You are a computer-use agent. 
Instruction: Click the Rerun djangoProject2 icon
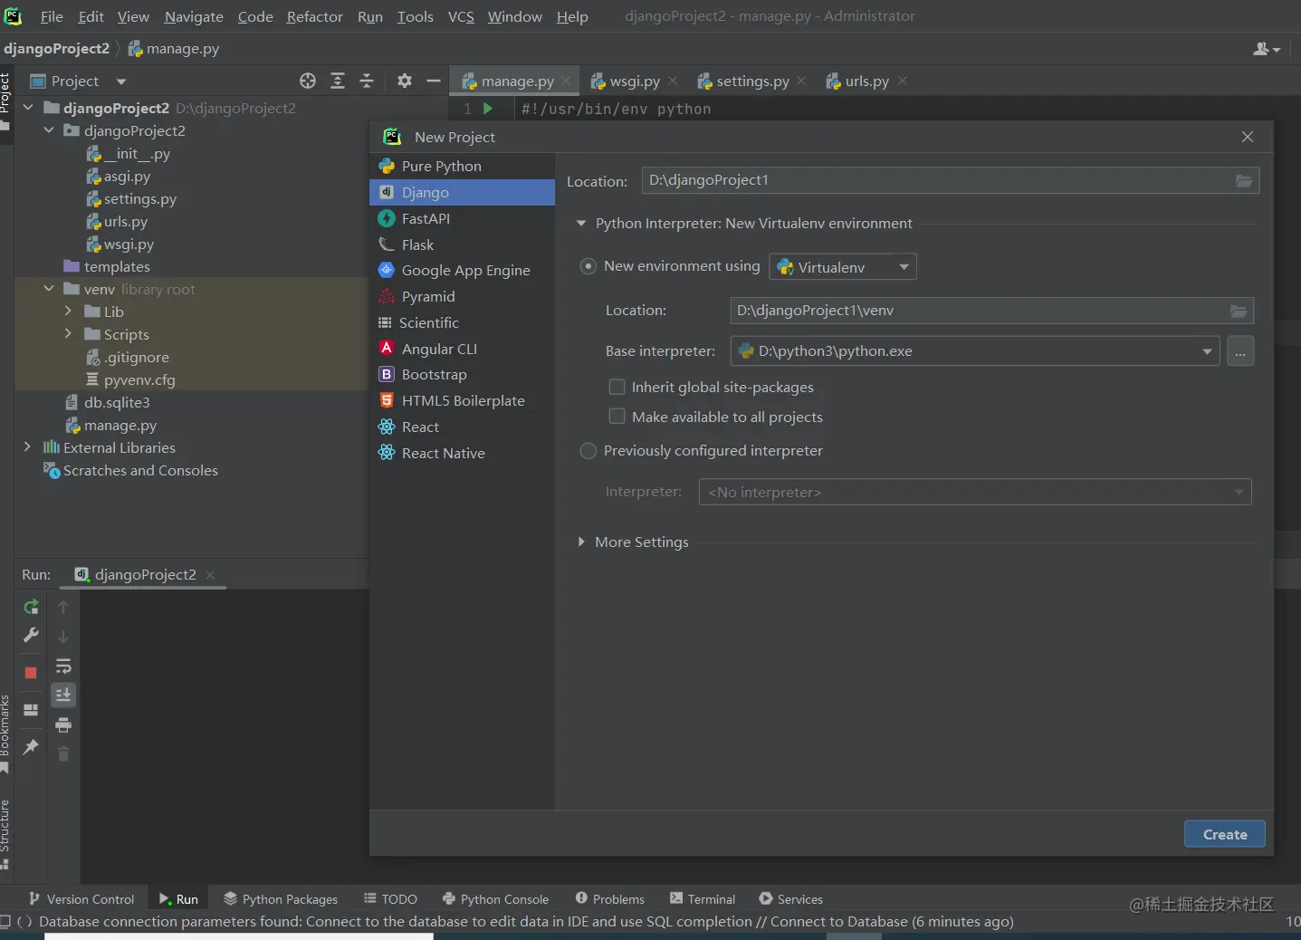[x=31, y=607]
